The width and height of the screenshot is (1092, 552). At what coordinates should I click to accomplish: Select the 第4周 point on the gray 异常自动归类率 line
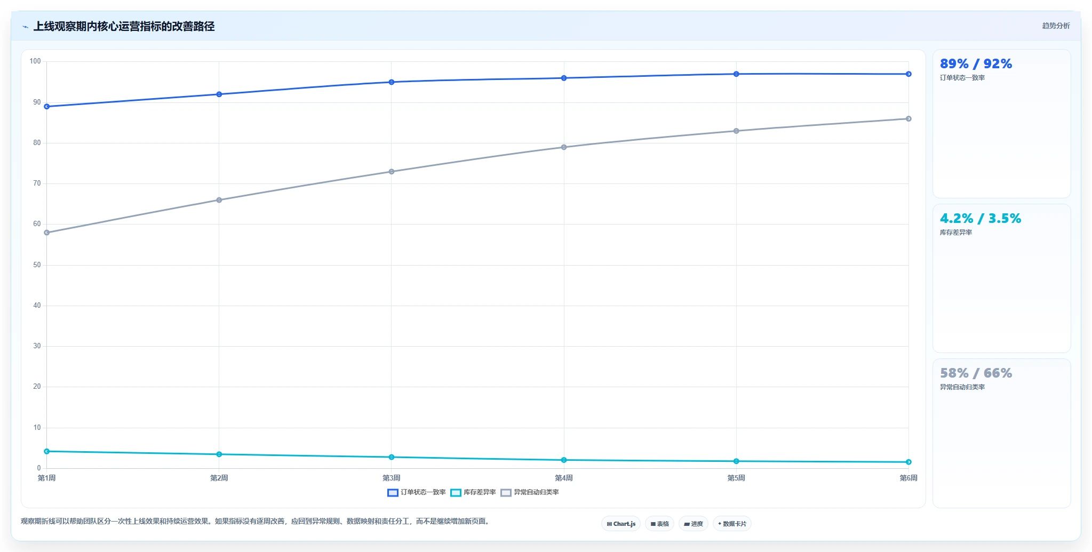click(x=564, y=147)
